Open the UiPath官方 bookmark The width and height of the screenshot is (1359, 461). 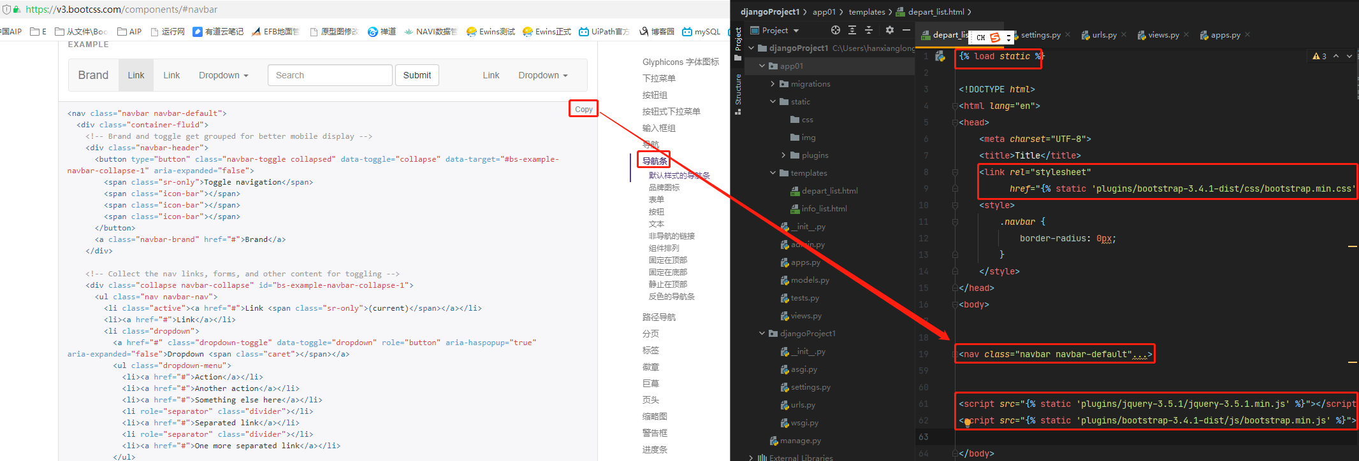[604, 31]
